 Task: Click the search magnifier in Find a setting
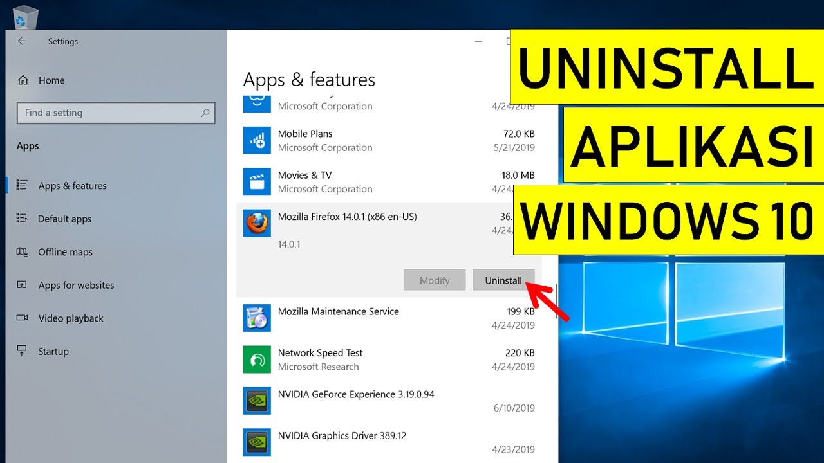(x=205, y=113)
